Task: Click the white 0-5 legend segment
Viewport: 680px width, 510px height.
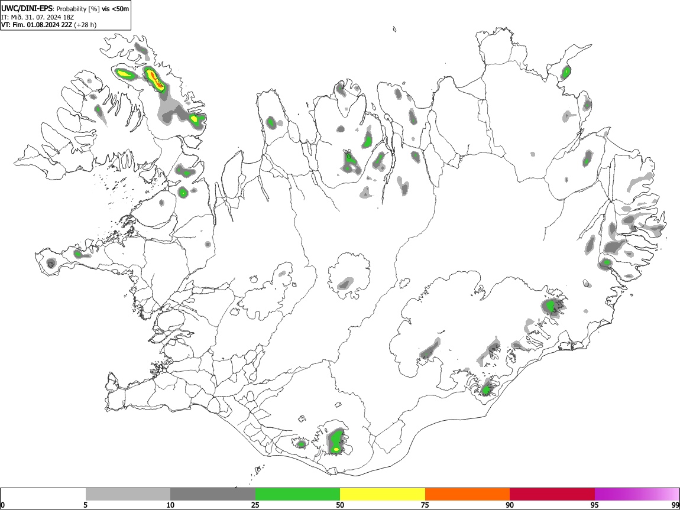Action: [43, 494]
